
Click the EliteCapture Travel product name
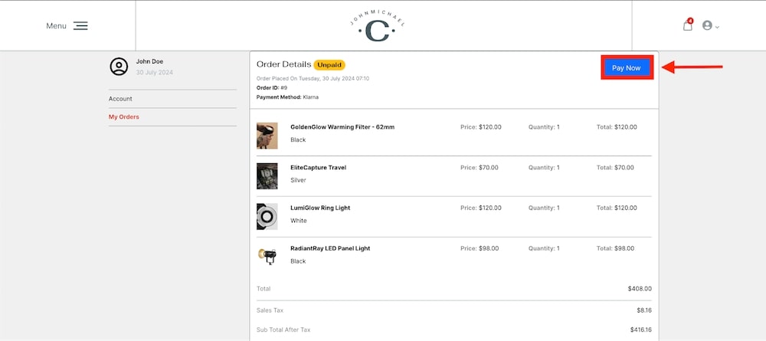pyautogui.click(x=318, y=168)
